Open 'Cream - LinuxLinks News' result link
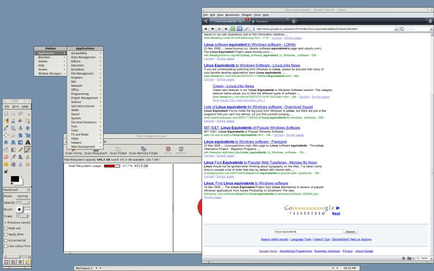 click(x=233, y=86)
